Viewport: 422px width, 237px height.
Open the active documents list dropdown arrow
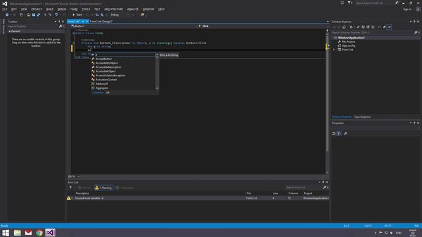pyautogui.click(x=328, y=22)
